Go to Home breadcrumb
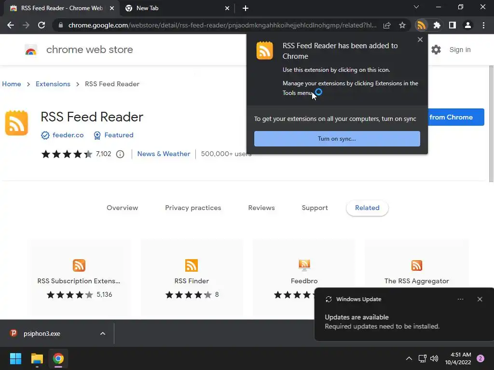Image resolution: width=494 pixels, height=370 pixels. pyautogui.click(x=12, y=84)
